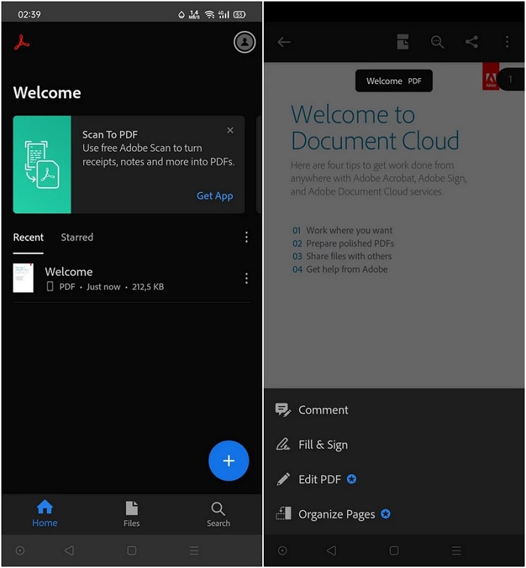Tap the battery indicator in status bar
Screen dimensions: 526x568
(240, 14)
